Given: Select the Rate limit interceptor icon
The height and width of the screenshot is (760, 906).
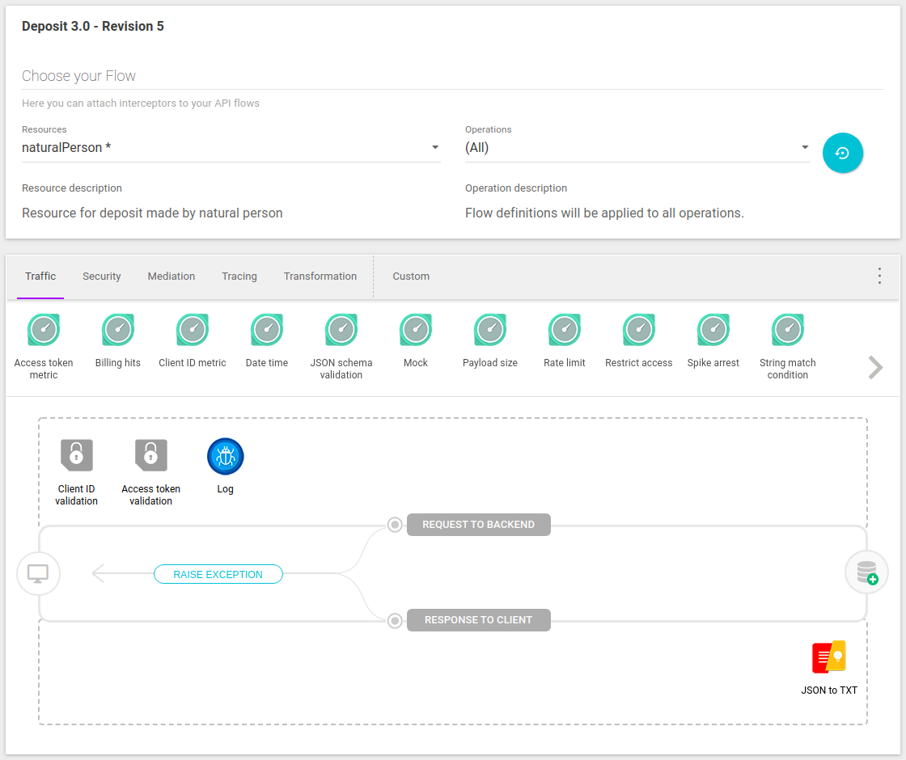Looking at the screenshot, I should (x=565, y=330).
